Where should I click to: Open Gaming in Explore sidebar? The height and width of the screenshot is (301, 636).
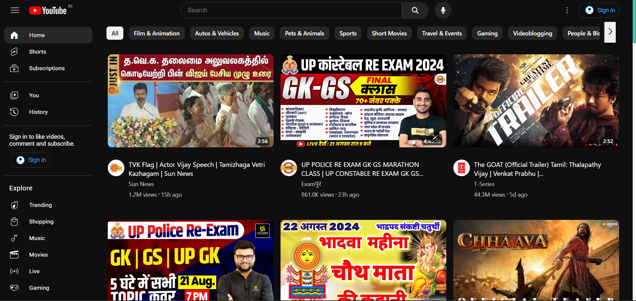pyautogui.click(x=48, y=288)
